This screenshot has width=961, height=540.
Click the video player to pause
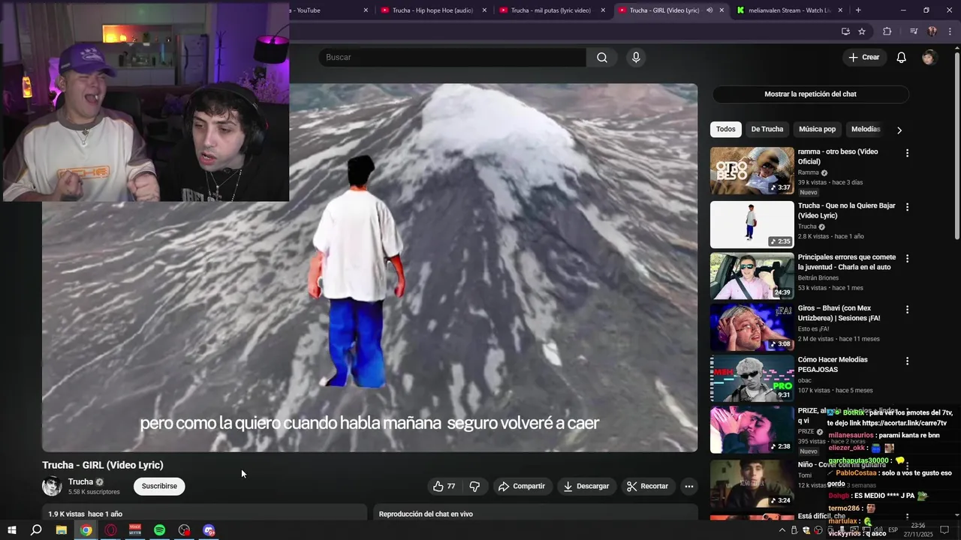pyautogui.click(x=369, y=268)
